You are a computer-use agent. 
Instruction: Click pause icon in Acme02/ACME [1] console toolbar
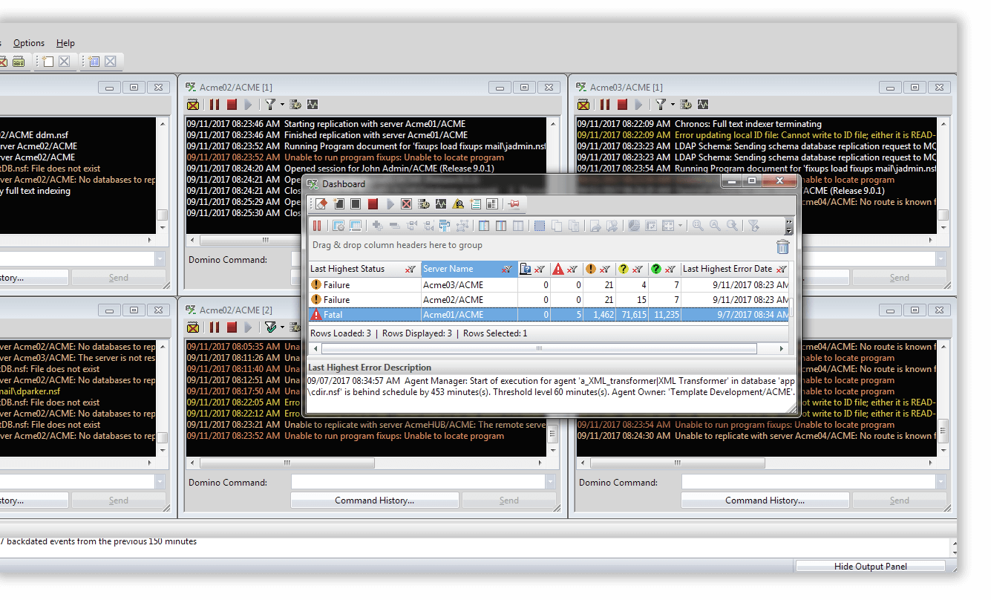point(214,105)
